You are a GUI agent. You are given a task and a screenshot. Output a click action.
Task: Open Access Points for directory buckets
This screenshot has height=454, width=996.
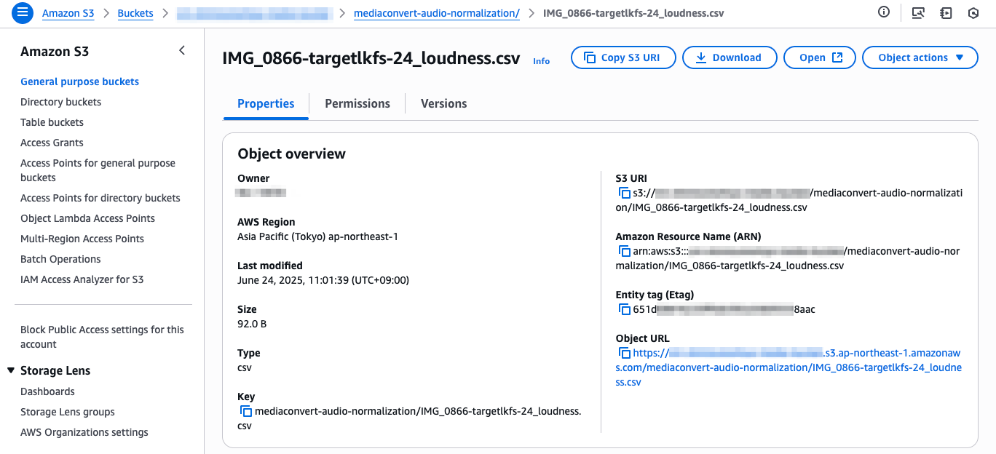[x=100, y=198]
